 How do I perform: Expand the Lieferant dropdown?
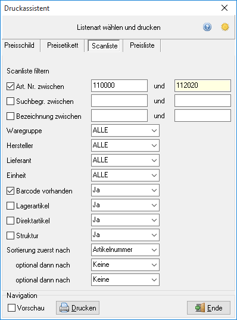point(125,160)
